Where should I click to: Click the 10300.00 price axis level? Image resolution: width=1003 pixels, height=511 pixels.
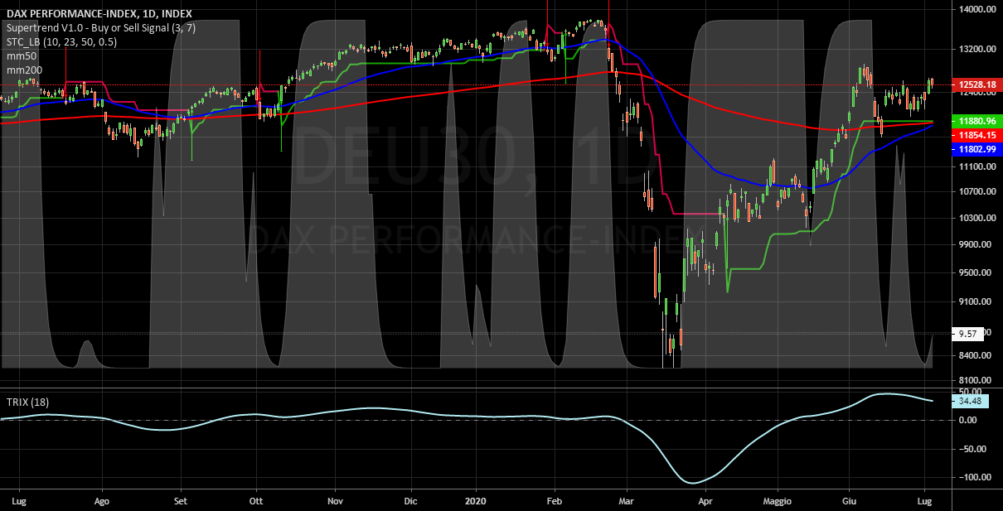(x=976, y=218)
